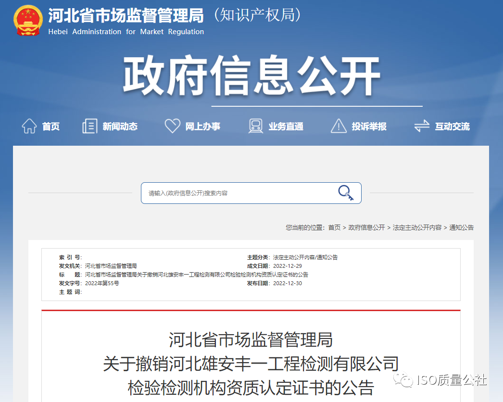The height and width of the screenshot is (402, 503).
Task: Select the announcement title in the document table
Action: (197, 274)
